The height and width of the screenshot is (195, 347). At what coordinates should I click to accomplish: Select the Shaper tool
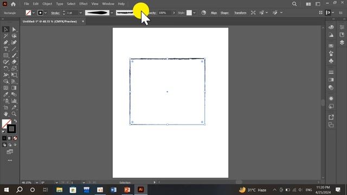point(6,62)
